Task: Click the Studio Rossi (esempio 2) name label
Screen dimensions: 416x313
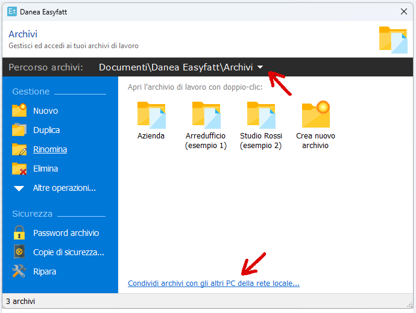Action: click(261, 141)
